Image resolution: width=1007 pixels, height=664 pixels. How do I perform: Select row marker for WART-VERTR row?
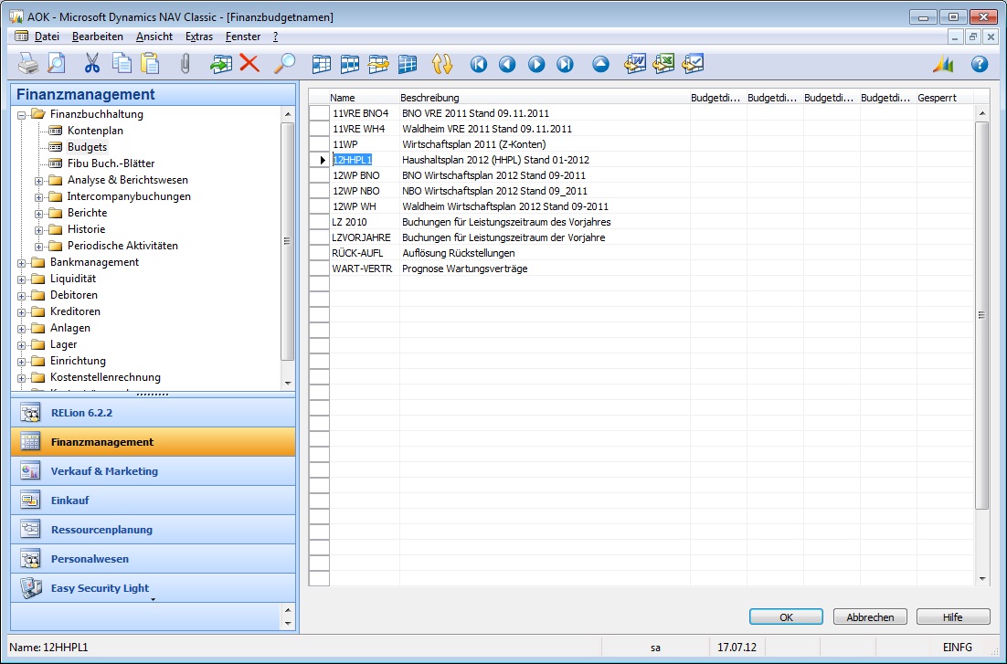click(x=319, y=269)
